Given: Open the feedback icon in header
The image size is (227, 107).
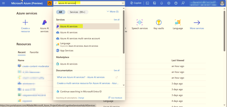Looking at the screenshot, I should point(183,3).
